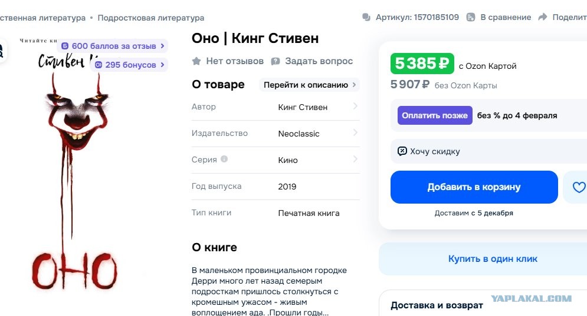The height and width of the screenshot is (316, 587).
Task: Click the question bubble icon near Задать вопрос
Action: tap(275, 61)
